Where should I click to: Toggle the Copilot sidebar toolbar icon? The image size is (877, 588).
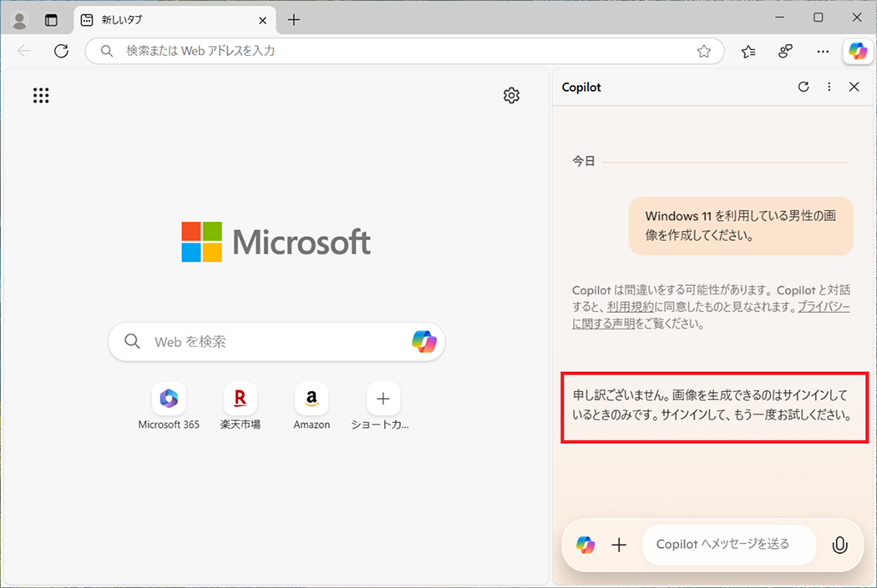pos(858,52)
